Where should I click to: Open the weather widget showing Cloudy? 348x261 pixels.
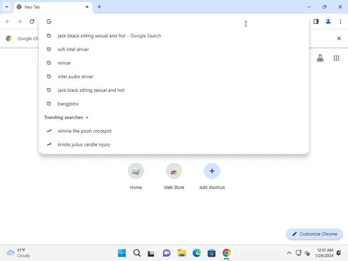18,253
